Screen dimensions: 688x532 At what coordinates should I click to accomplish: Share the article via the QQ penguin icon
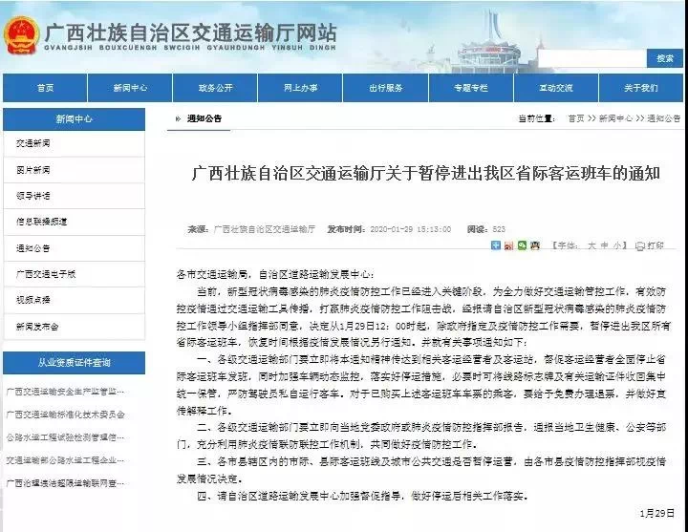click(x=535, y=245)
